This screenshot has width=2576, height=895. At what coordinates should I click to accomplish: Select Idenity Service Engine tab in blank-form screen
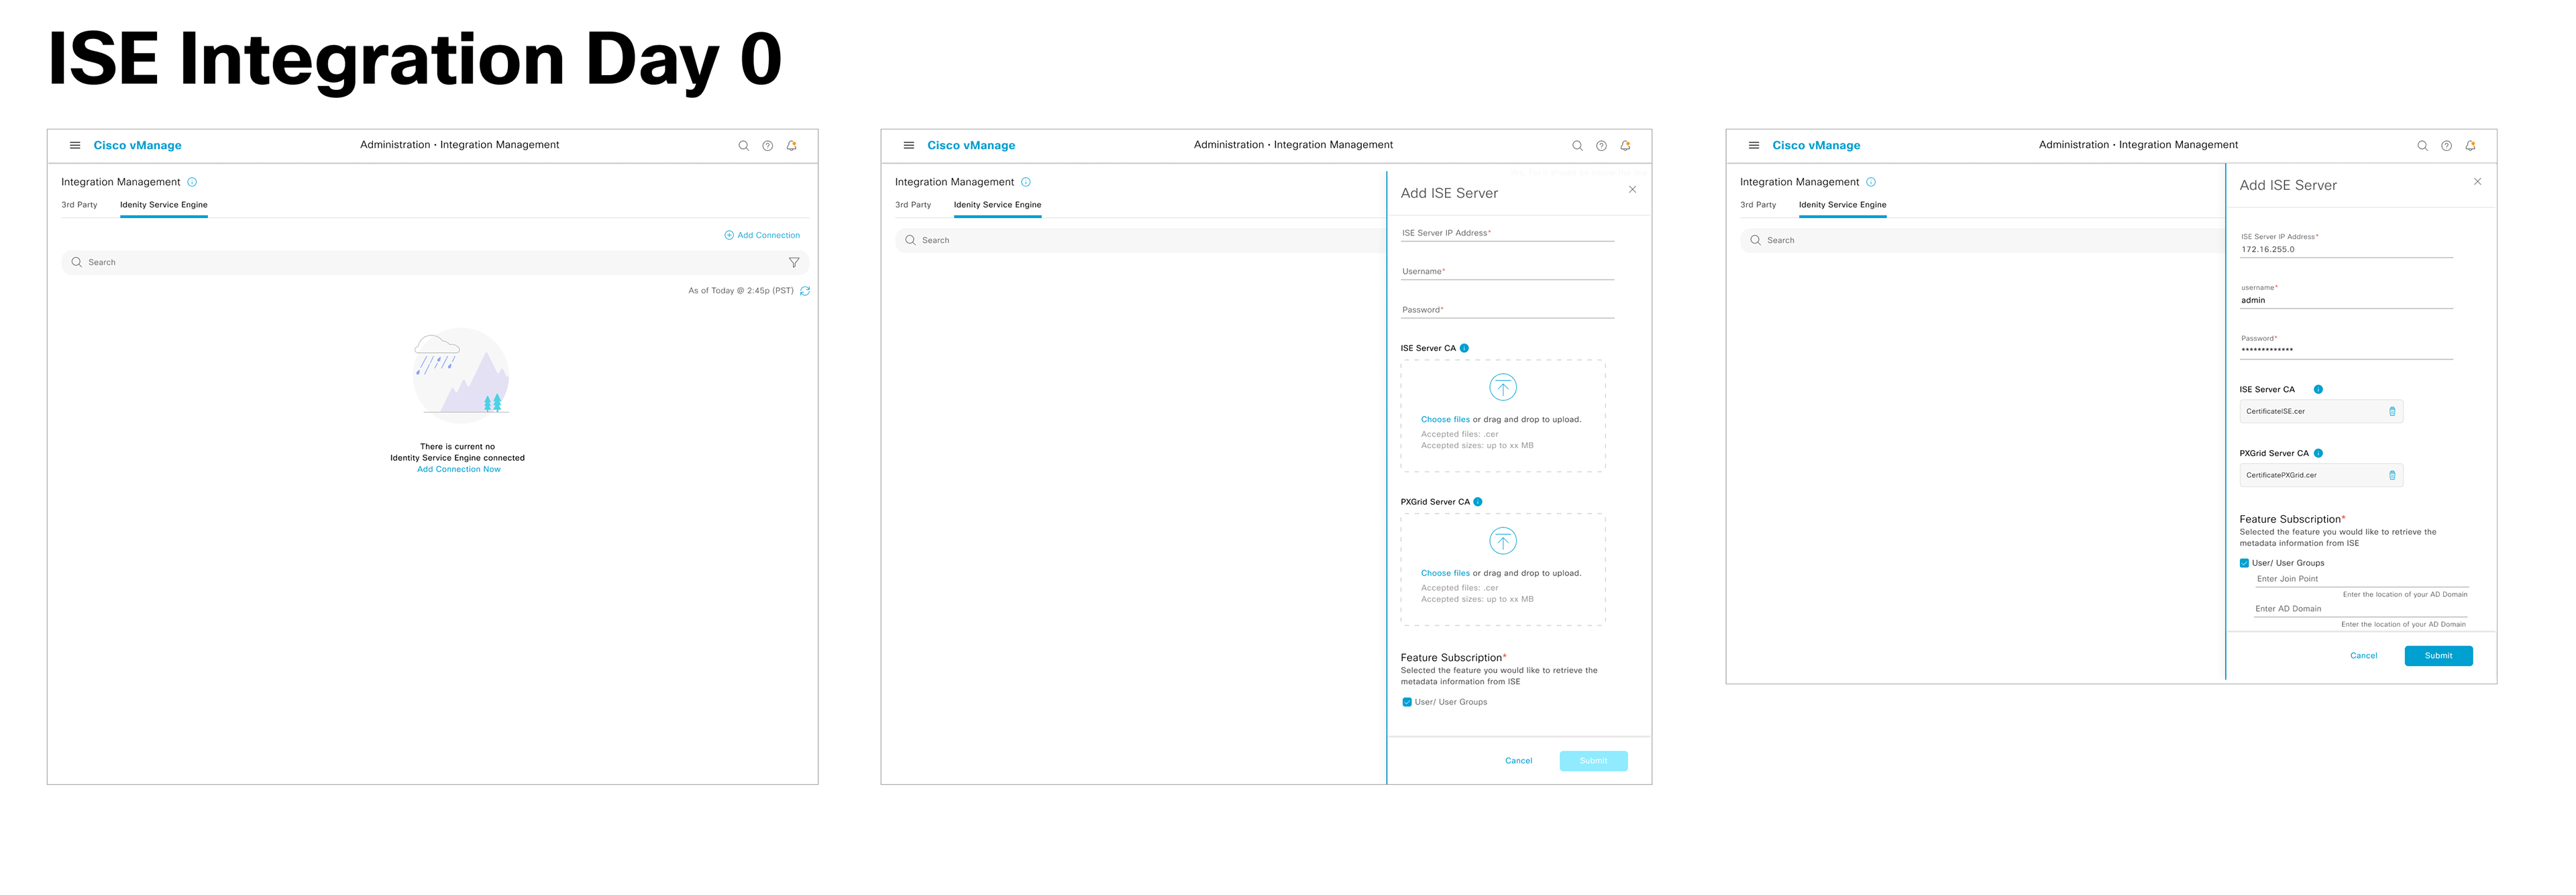coord(997,205)
